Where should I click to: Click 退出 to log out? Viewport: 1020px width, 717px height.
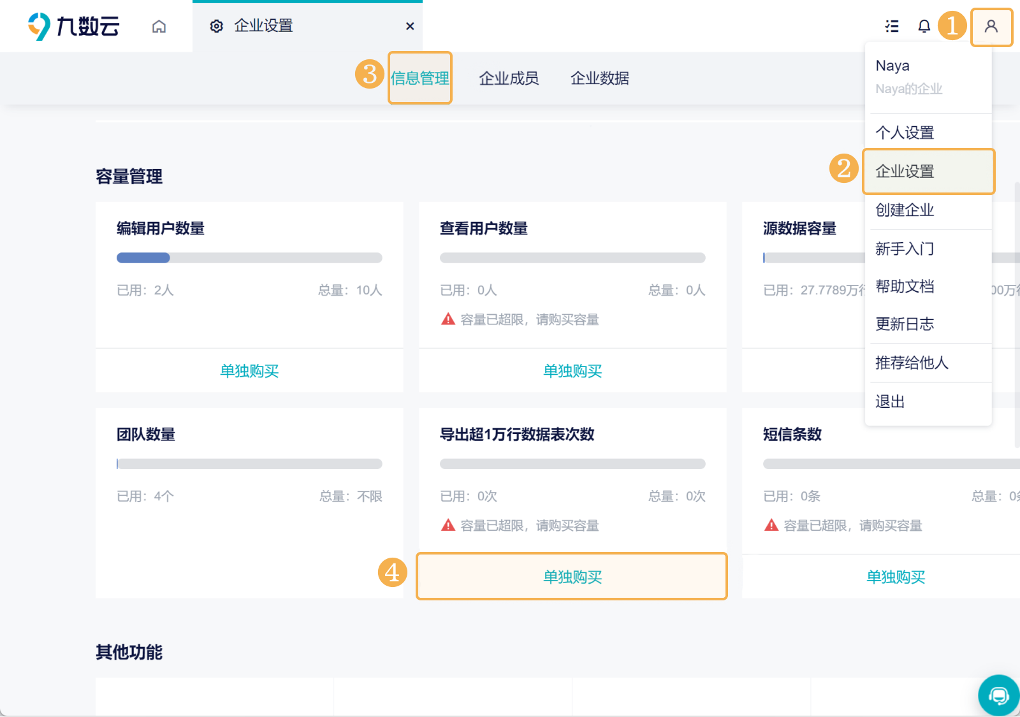890,402
